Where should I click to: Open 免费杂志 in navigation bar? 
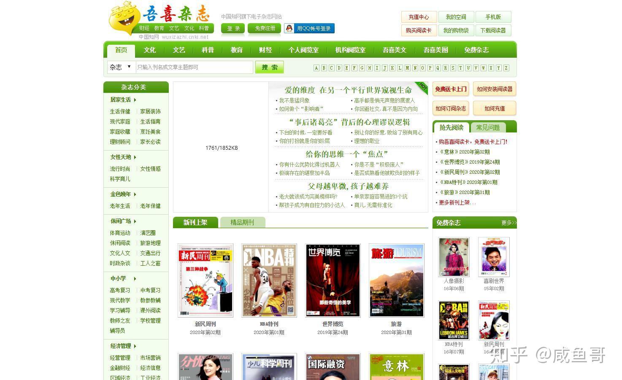(x=476, y=50)
